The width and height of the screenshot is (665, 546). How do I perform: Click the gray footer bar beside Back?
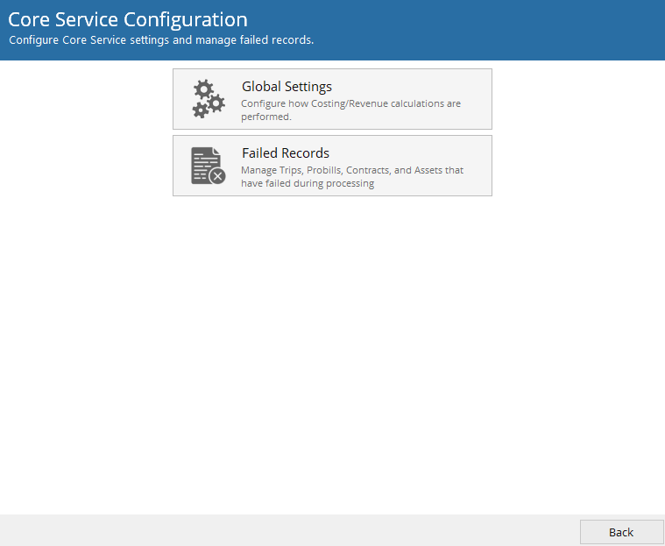coord(289,531)
